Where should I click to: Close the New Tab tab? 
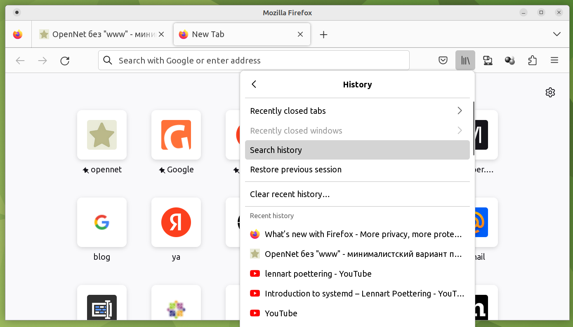(301, 34)
